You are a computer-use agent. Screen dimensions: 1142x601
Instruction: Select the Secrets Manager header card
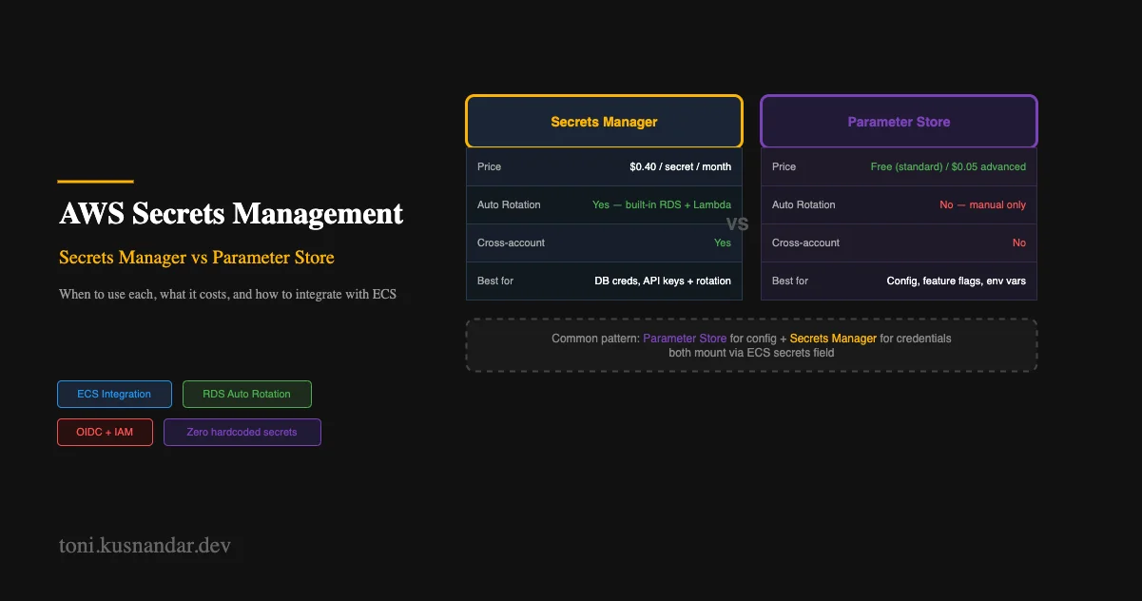(x=604, y=122)
